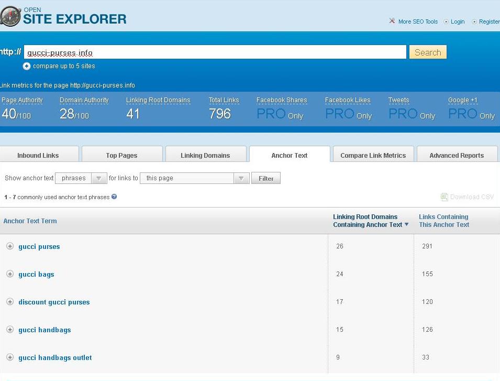Open the Compare Link Metrics tab

(x=373, y=155)
